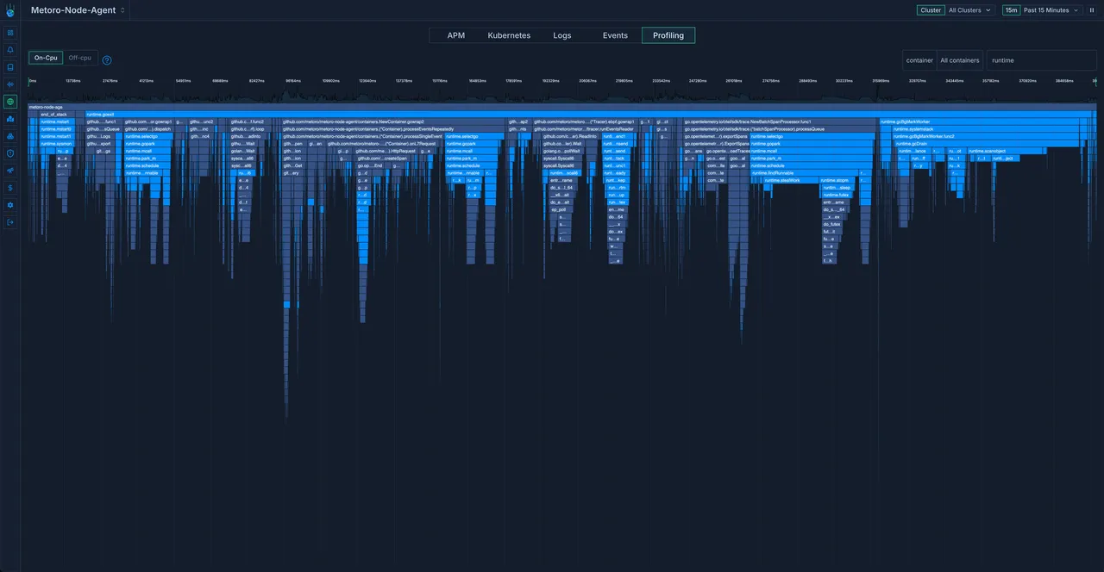Toggle the On-Cpu profiling mode
This screenshot has width=1104, height=572.
46,58
